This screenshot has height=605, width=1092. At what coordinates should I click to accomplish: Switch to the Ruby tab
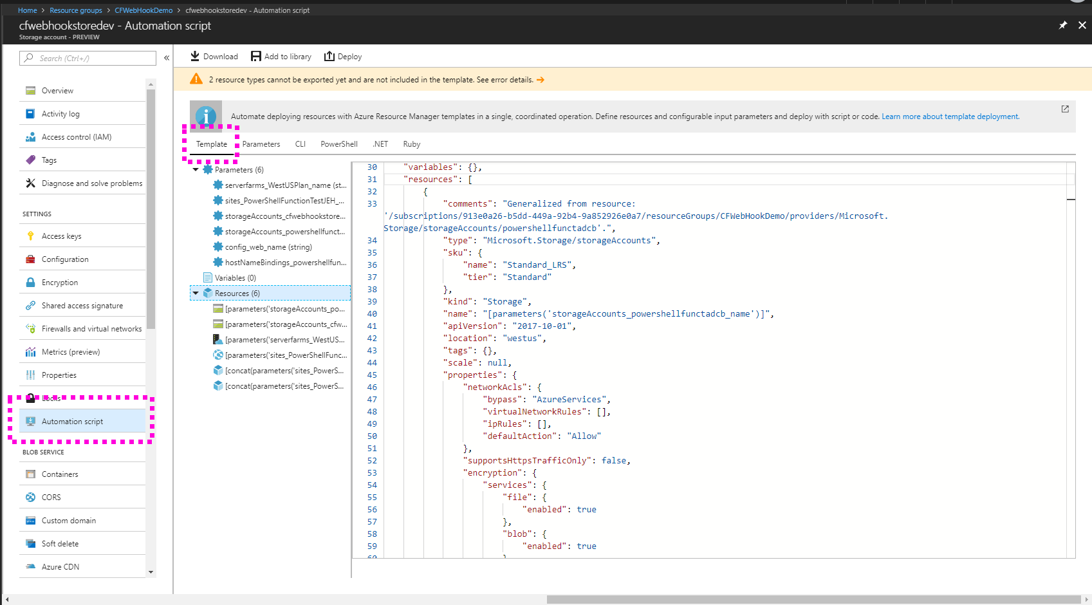(412, 144)
